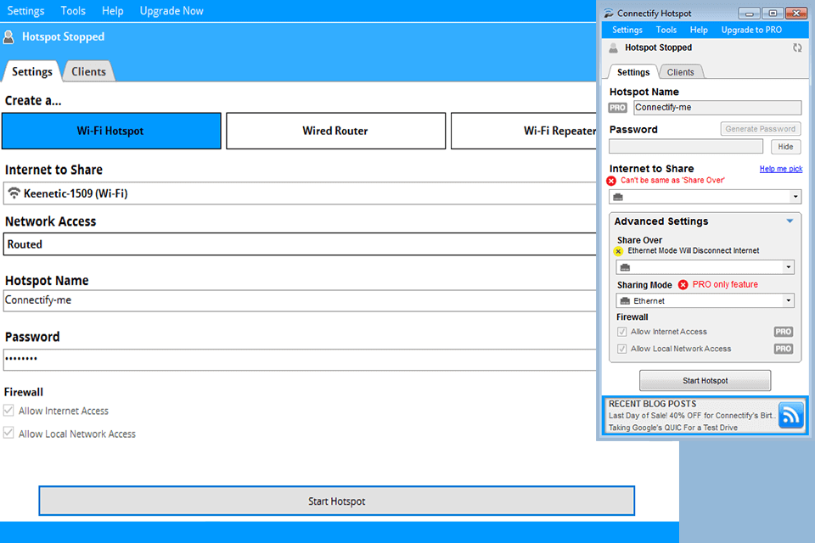Viewport: 815px width, 543px height.
Task: Open blog post Last Day of Sale
Action: [691, 416]
